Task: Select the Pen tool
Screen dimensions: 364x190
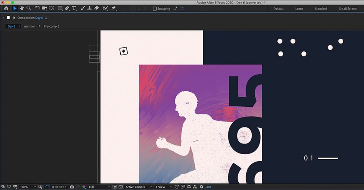Action: (x=67, y=8)
